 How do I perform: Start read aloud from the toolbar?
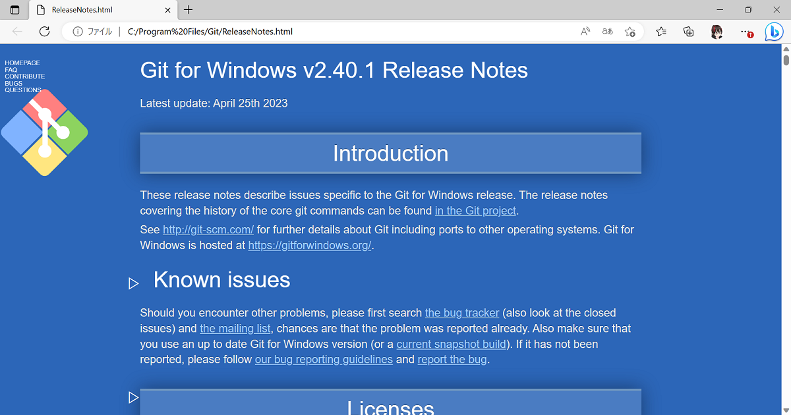(x=585, y=31)
